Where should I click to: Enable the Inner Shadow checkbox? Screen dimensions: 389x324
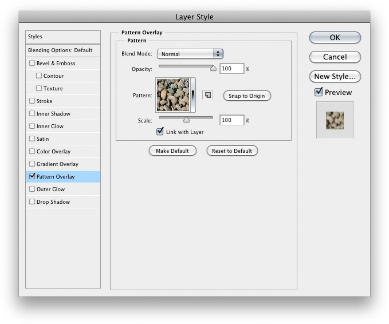32,113
